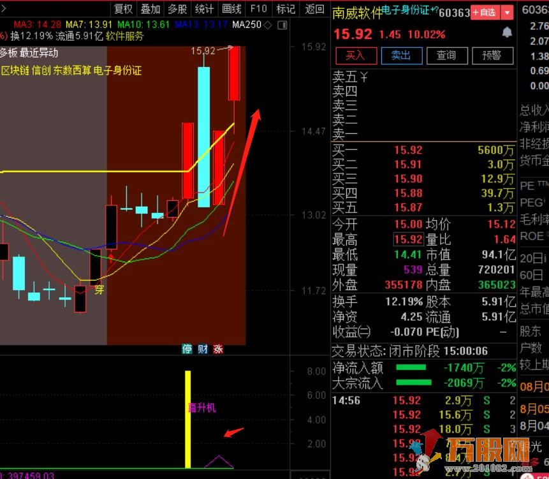The image size is (549, 479).
Task: Click the 区块链 concept tag
Action: (15, 70)
